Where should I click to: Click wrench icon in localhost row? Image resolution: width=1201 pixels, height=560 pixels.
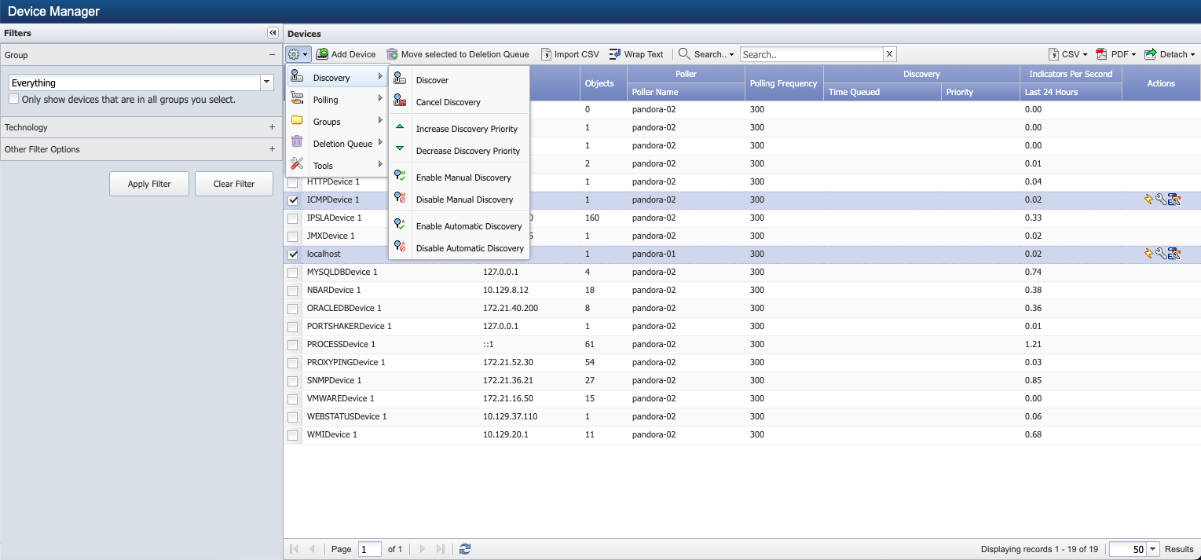coord(1161,254)
